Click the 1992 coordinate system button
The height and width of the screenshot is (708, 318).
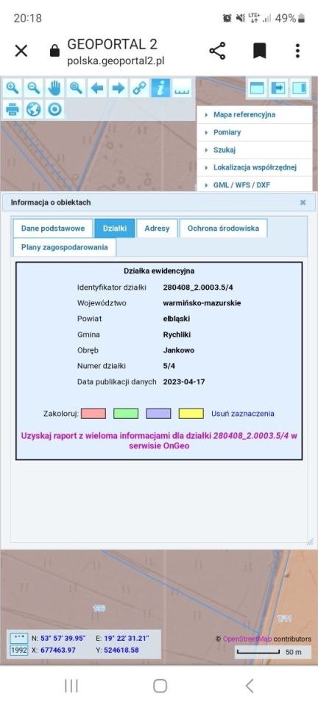18,650
